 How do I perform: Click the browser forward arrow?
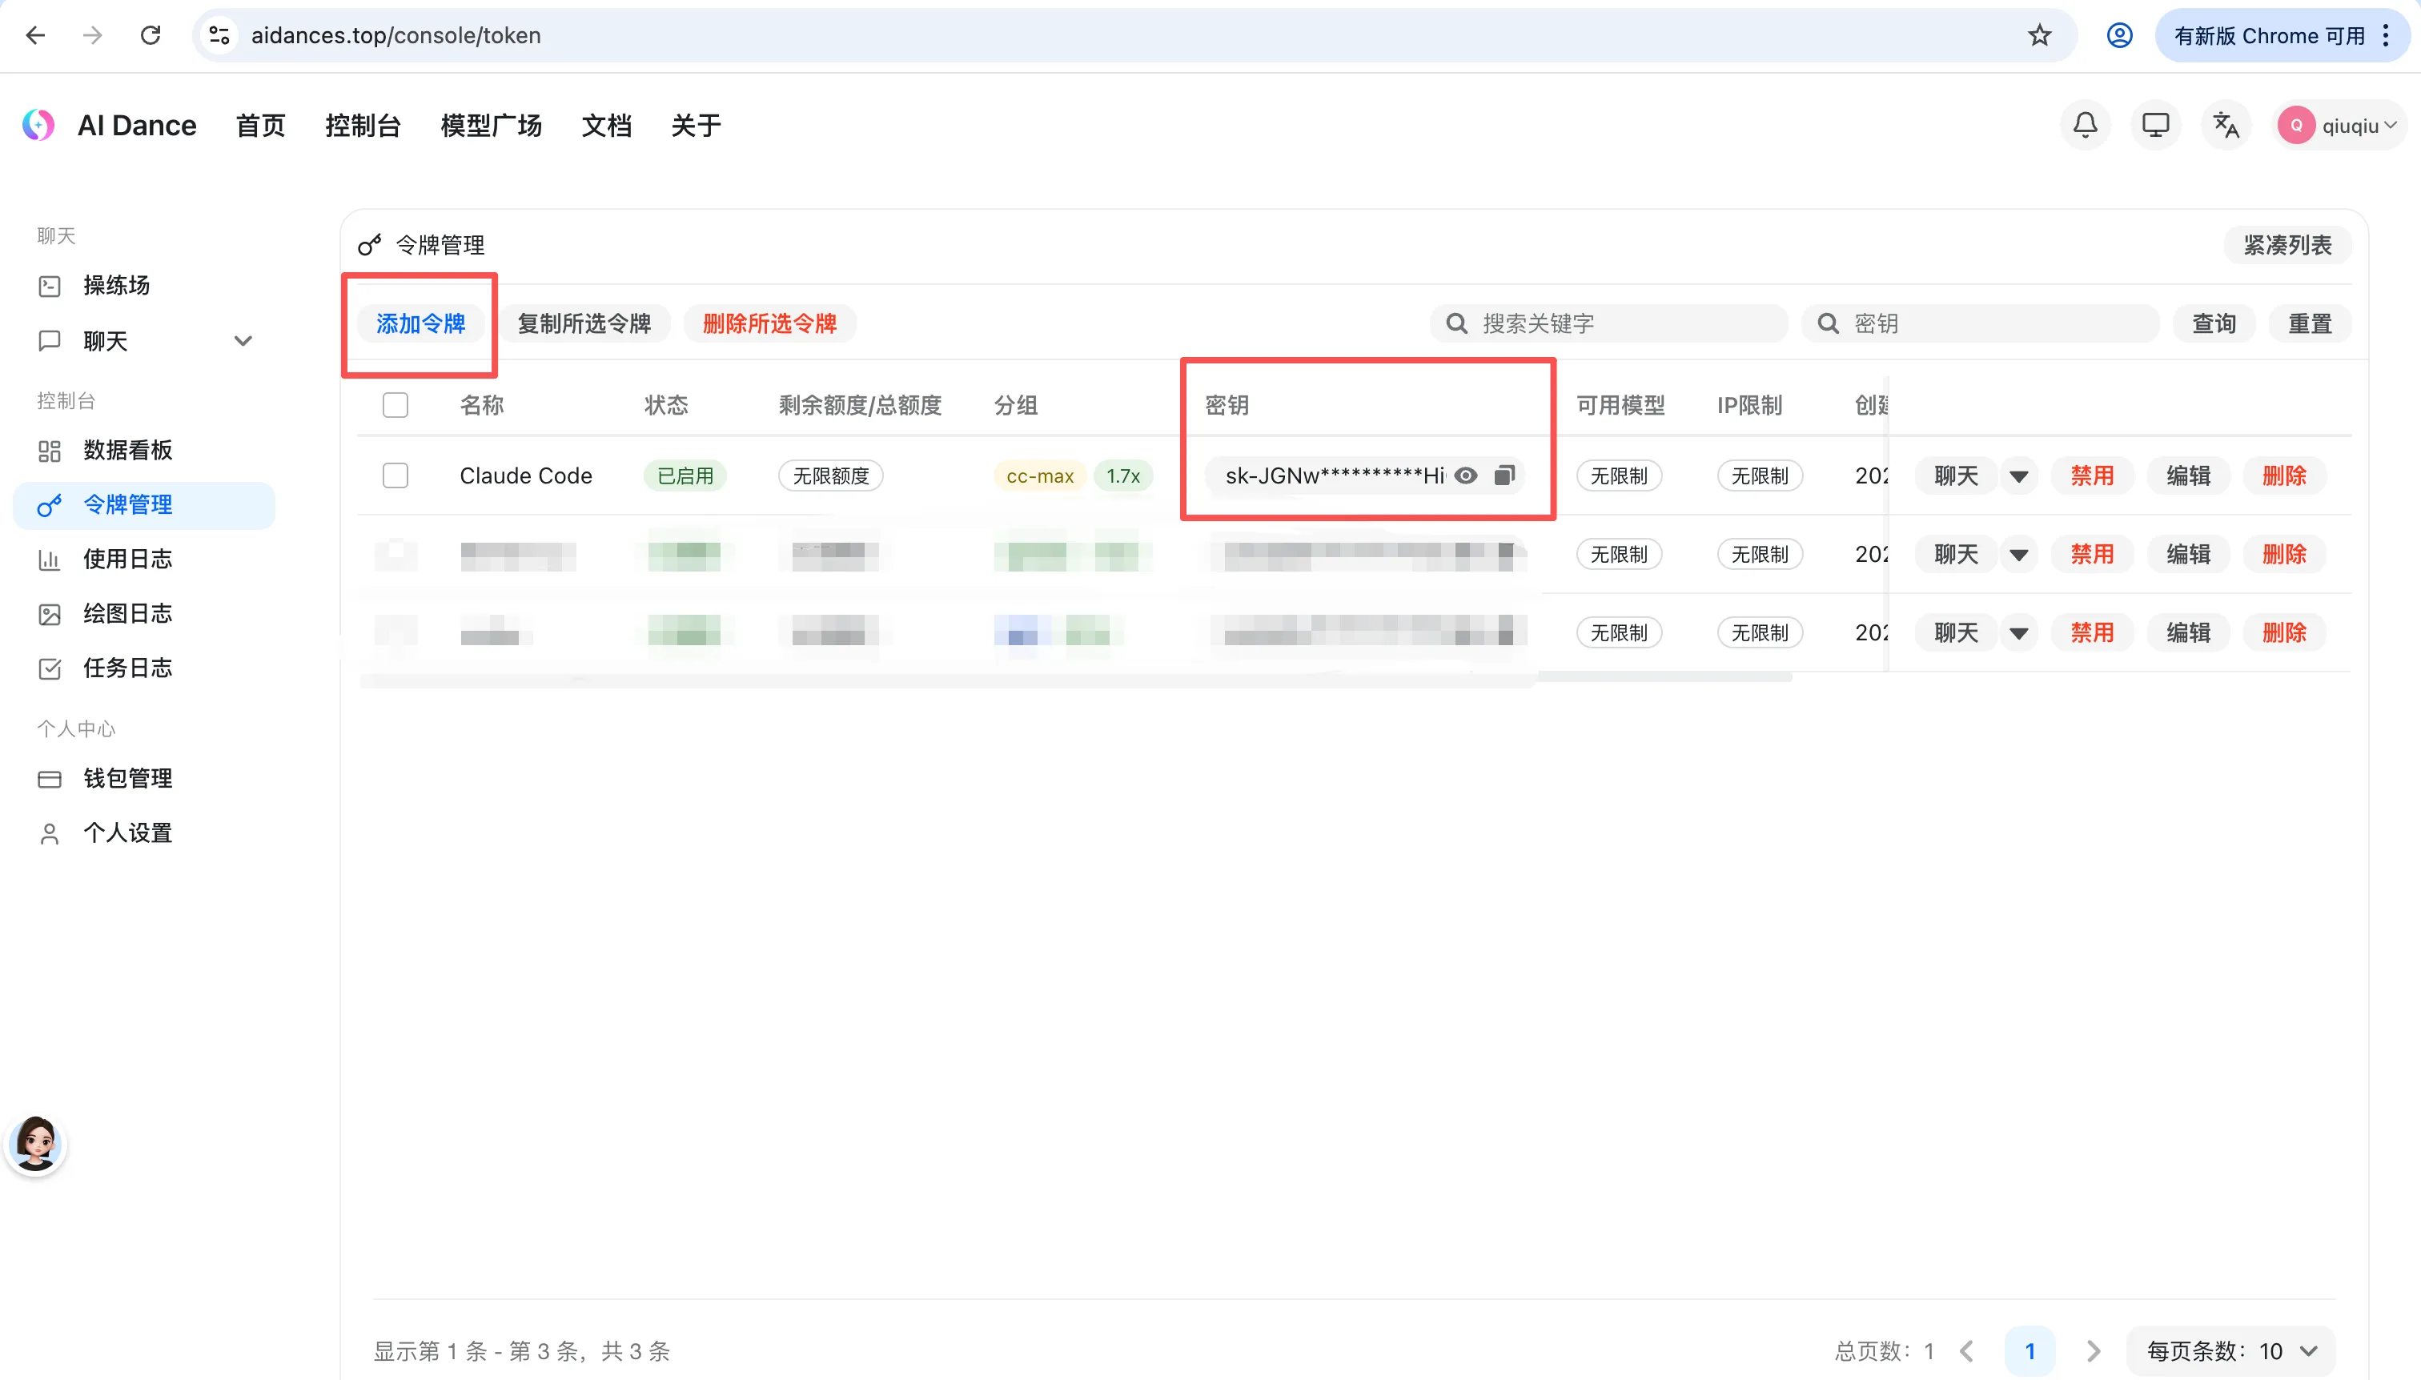93,35
